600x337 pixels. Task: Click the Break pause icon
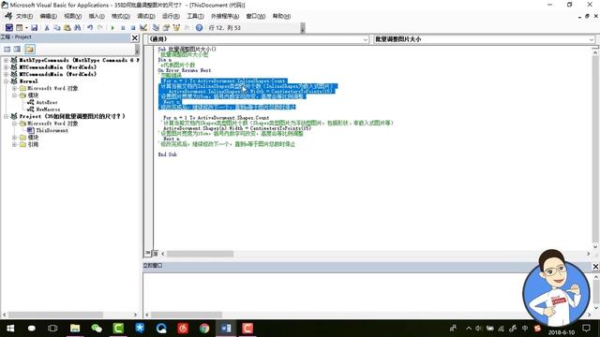click(123, 27)
